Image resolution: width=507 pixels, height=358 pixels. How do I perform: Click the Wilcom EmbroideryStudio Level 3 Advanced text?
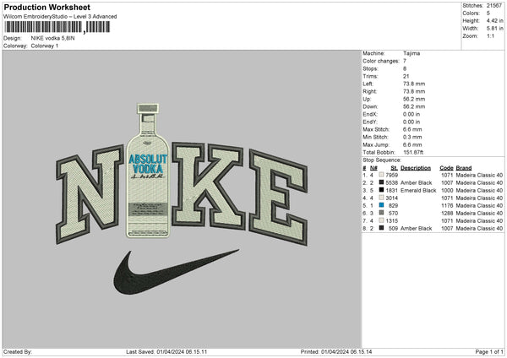(60, 17)
